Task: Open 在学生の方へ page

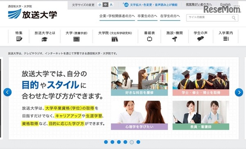Action: 170,16
